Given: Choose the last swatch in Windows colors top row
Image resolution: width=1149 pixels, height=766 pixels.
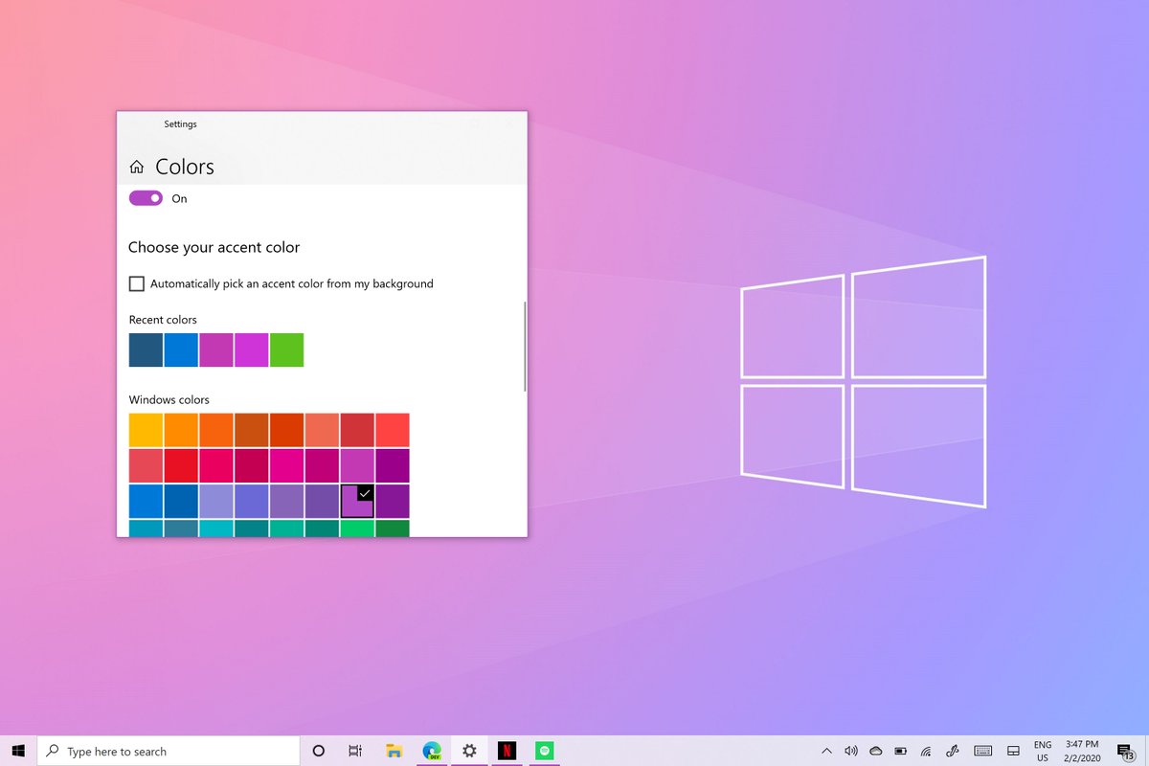Looking at the screenshot, I should pyautogui.click(x=393, y=430).
